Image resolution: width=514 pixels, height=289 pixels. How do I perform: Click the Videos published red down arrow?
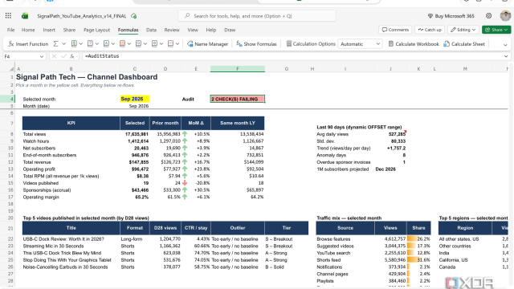pos(185,183)
